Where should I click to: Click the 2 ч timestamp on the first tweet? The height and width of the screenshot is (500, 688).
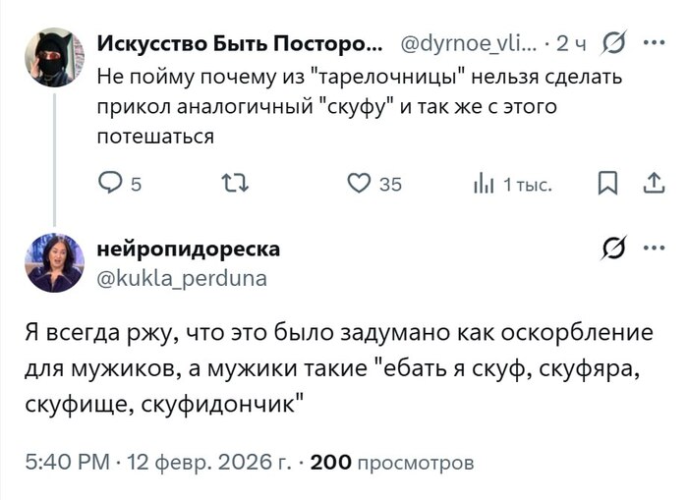coord(572,44)
